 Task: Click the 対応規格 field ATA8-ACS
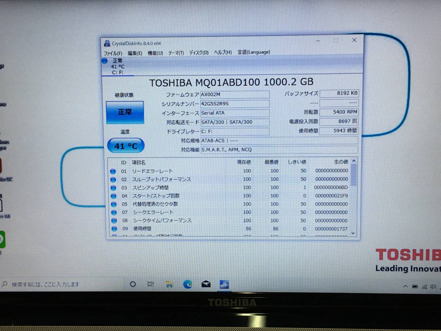point(279,140)
